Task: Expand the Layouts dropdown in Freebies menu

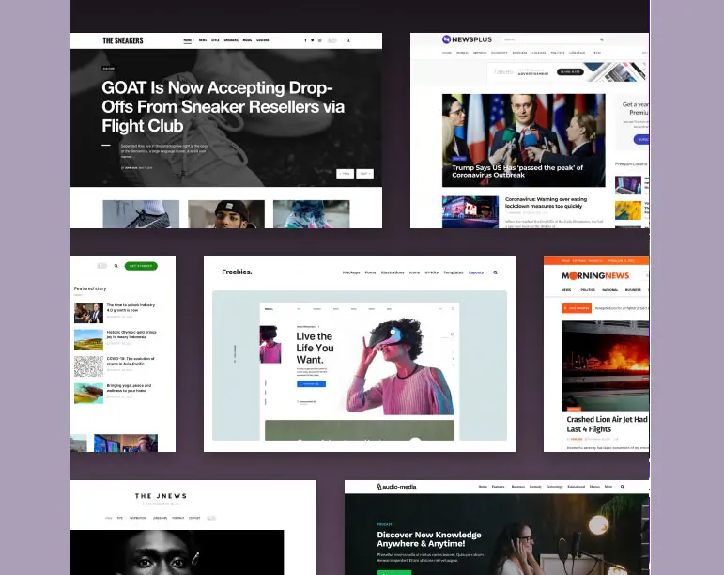Action: 476,272
